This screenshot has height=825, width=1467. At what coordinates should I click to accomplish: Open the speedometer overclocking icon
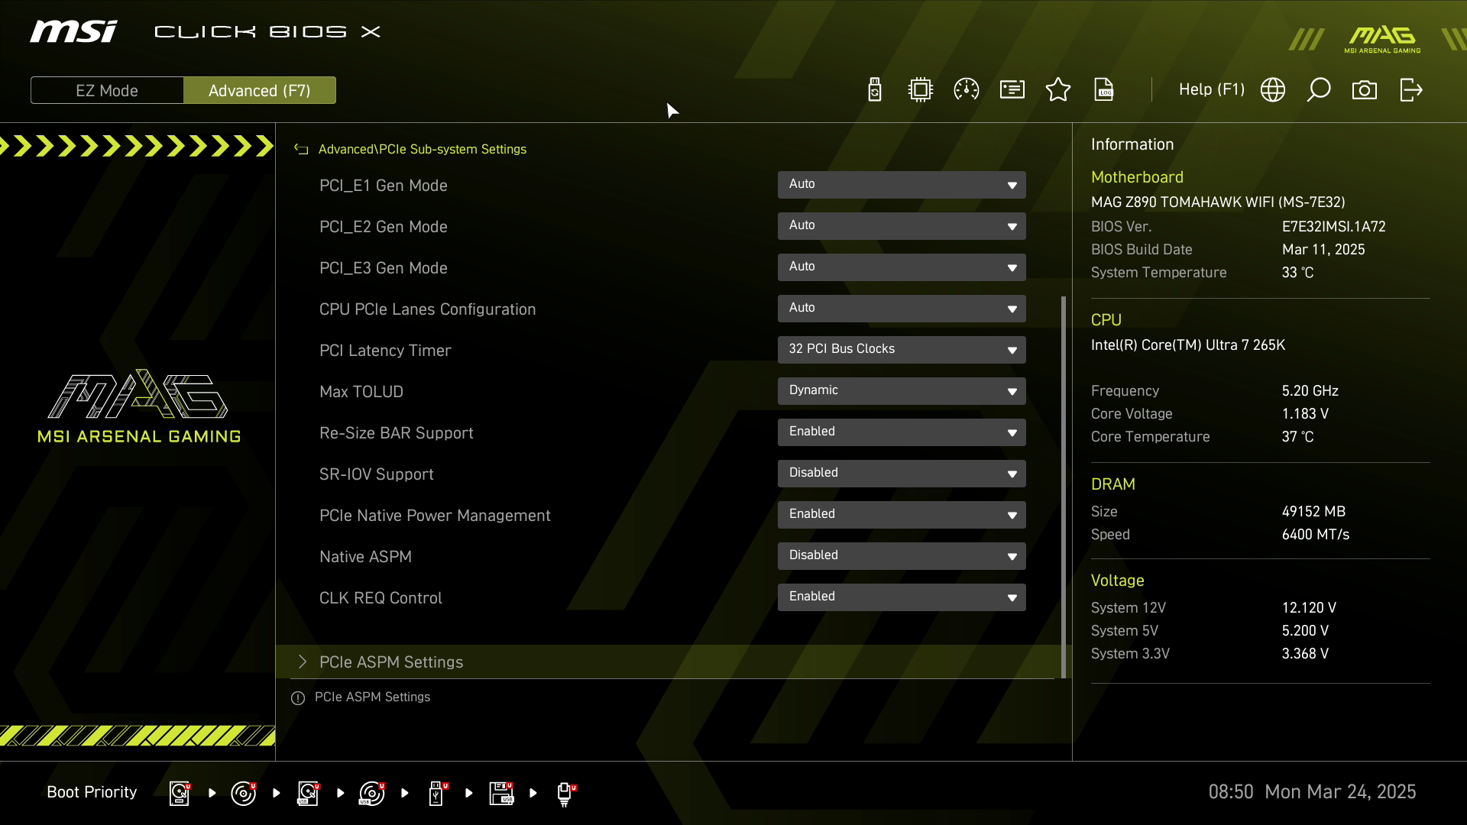967,90
